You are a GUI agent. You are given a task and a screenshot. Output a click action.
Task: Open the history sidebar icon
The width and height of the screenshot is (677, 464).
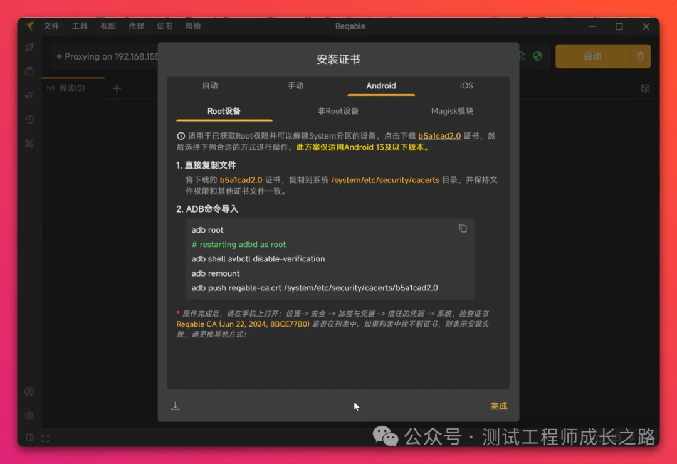coord(29,119)
